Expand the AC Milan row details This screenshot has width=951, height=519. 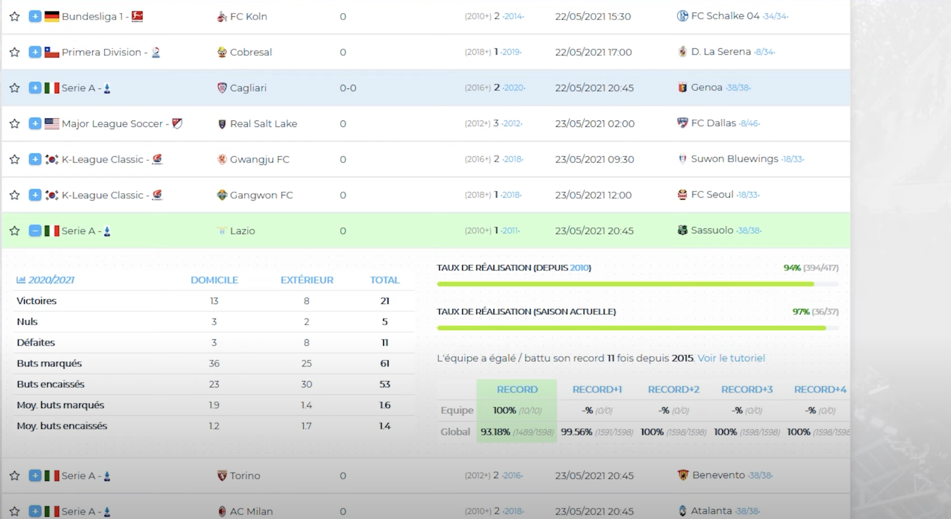(35, 511)
